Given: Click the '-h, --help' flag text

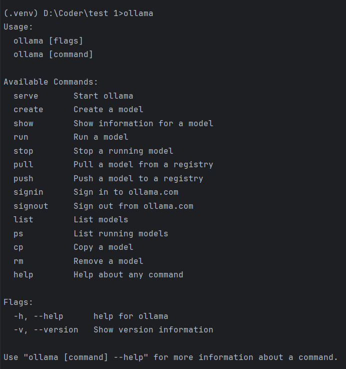Looking at the screenshot, I should point(38,316).
